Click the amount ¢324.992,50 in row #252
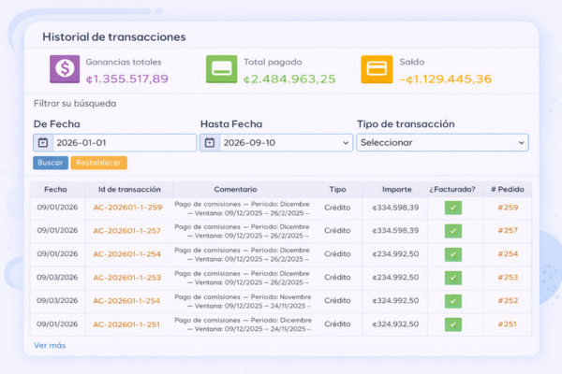The height and width of the screenshot is (374, 562). click(x=395, y=301)
